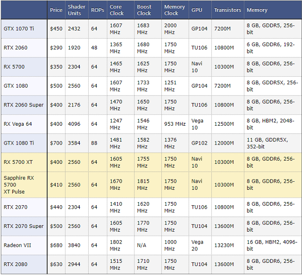Viewport: 302px width, 275px height.
Task: Click the $350 price cell
Action: click(56, 67)
